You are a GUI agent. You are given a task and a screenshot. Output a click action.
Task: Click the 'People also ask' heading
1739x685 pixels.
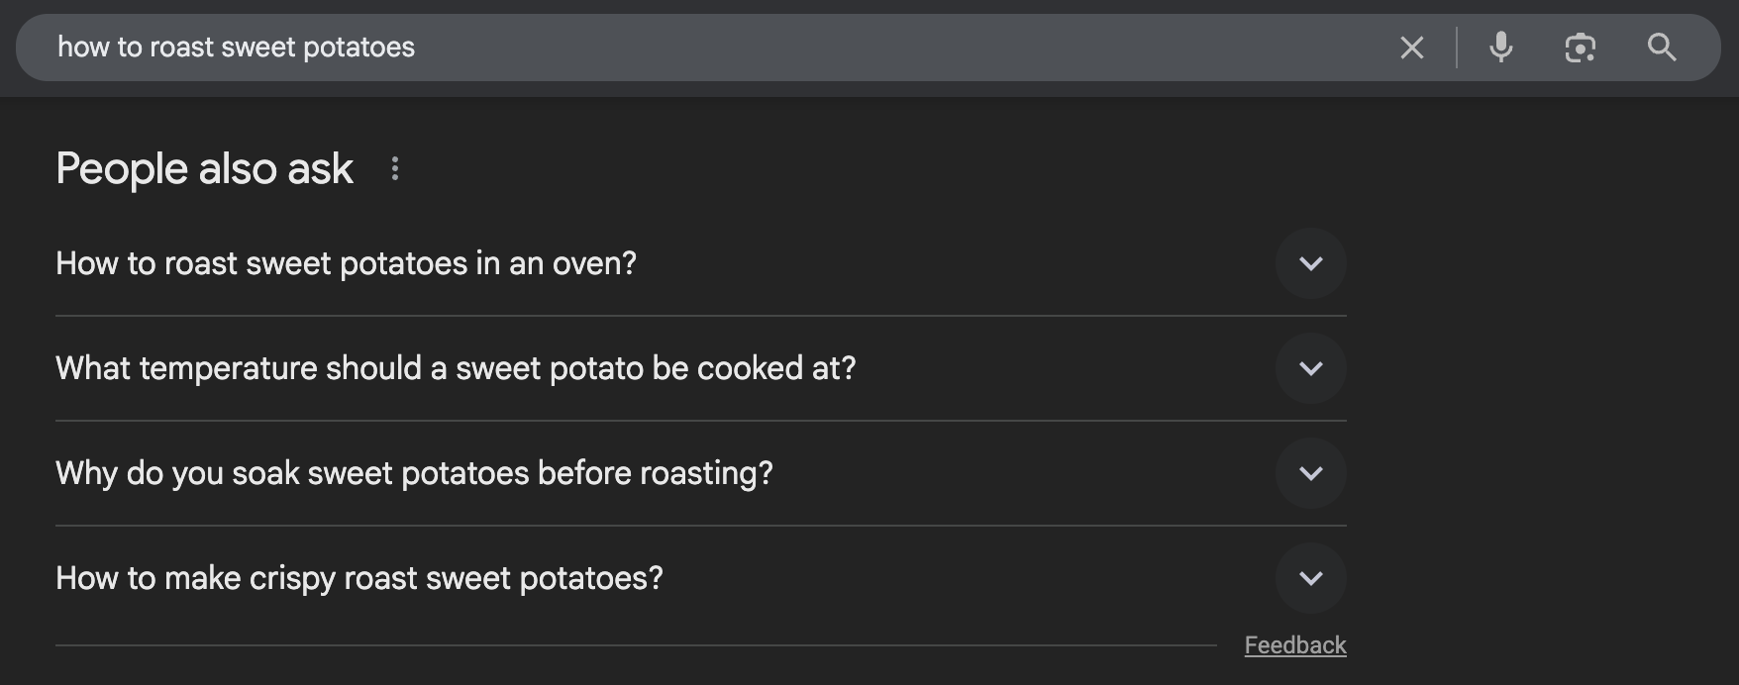(204, 169)
